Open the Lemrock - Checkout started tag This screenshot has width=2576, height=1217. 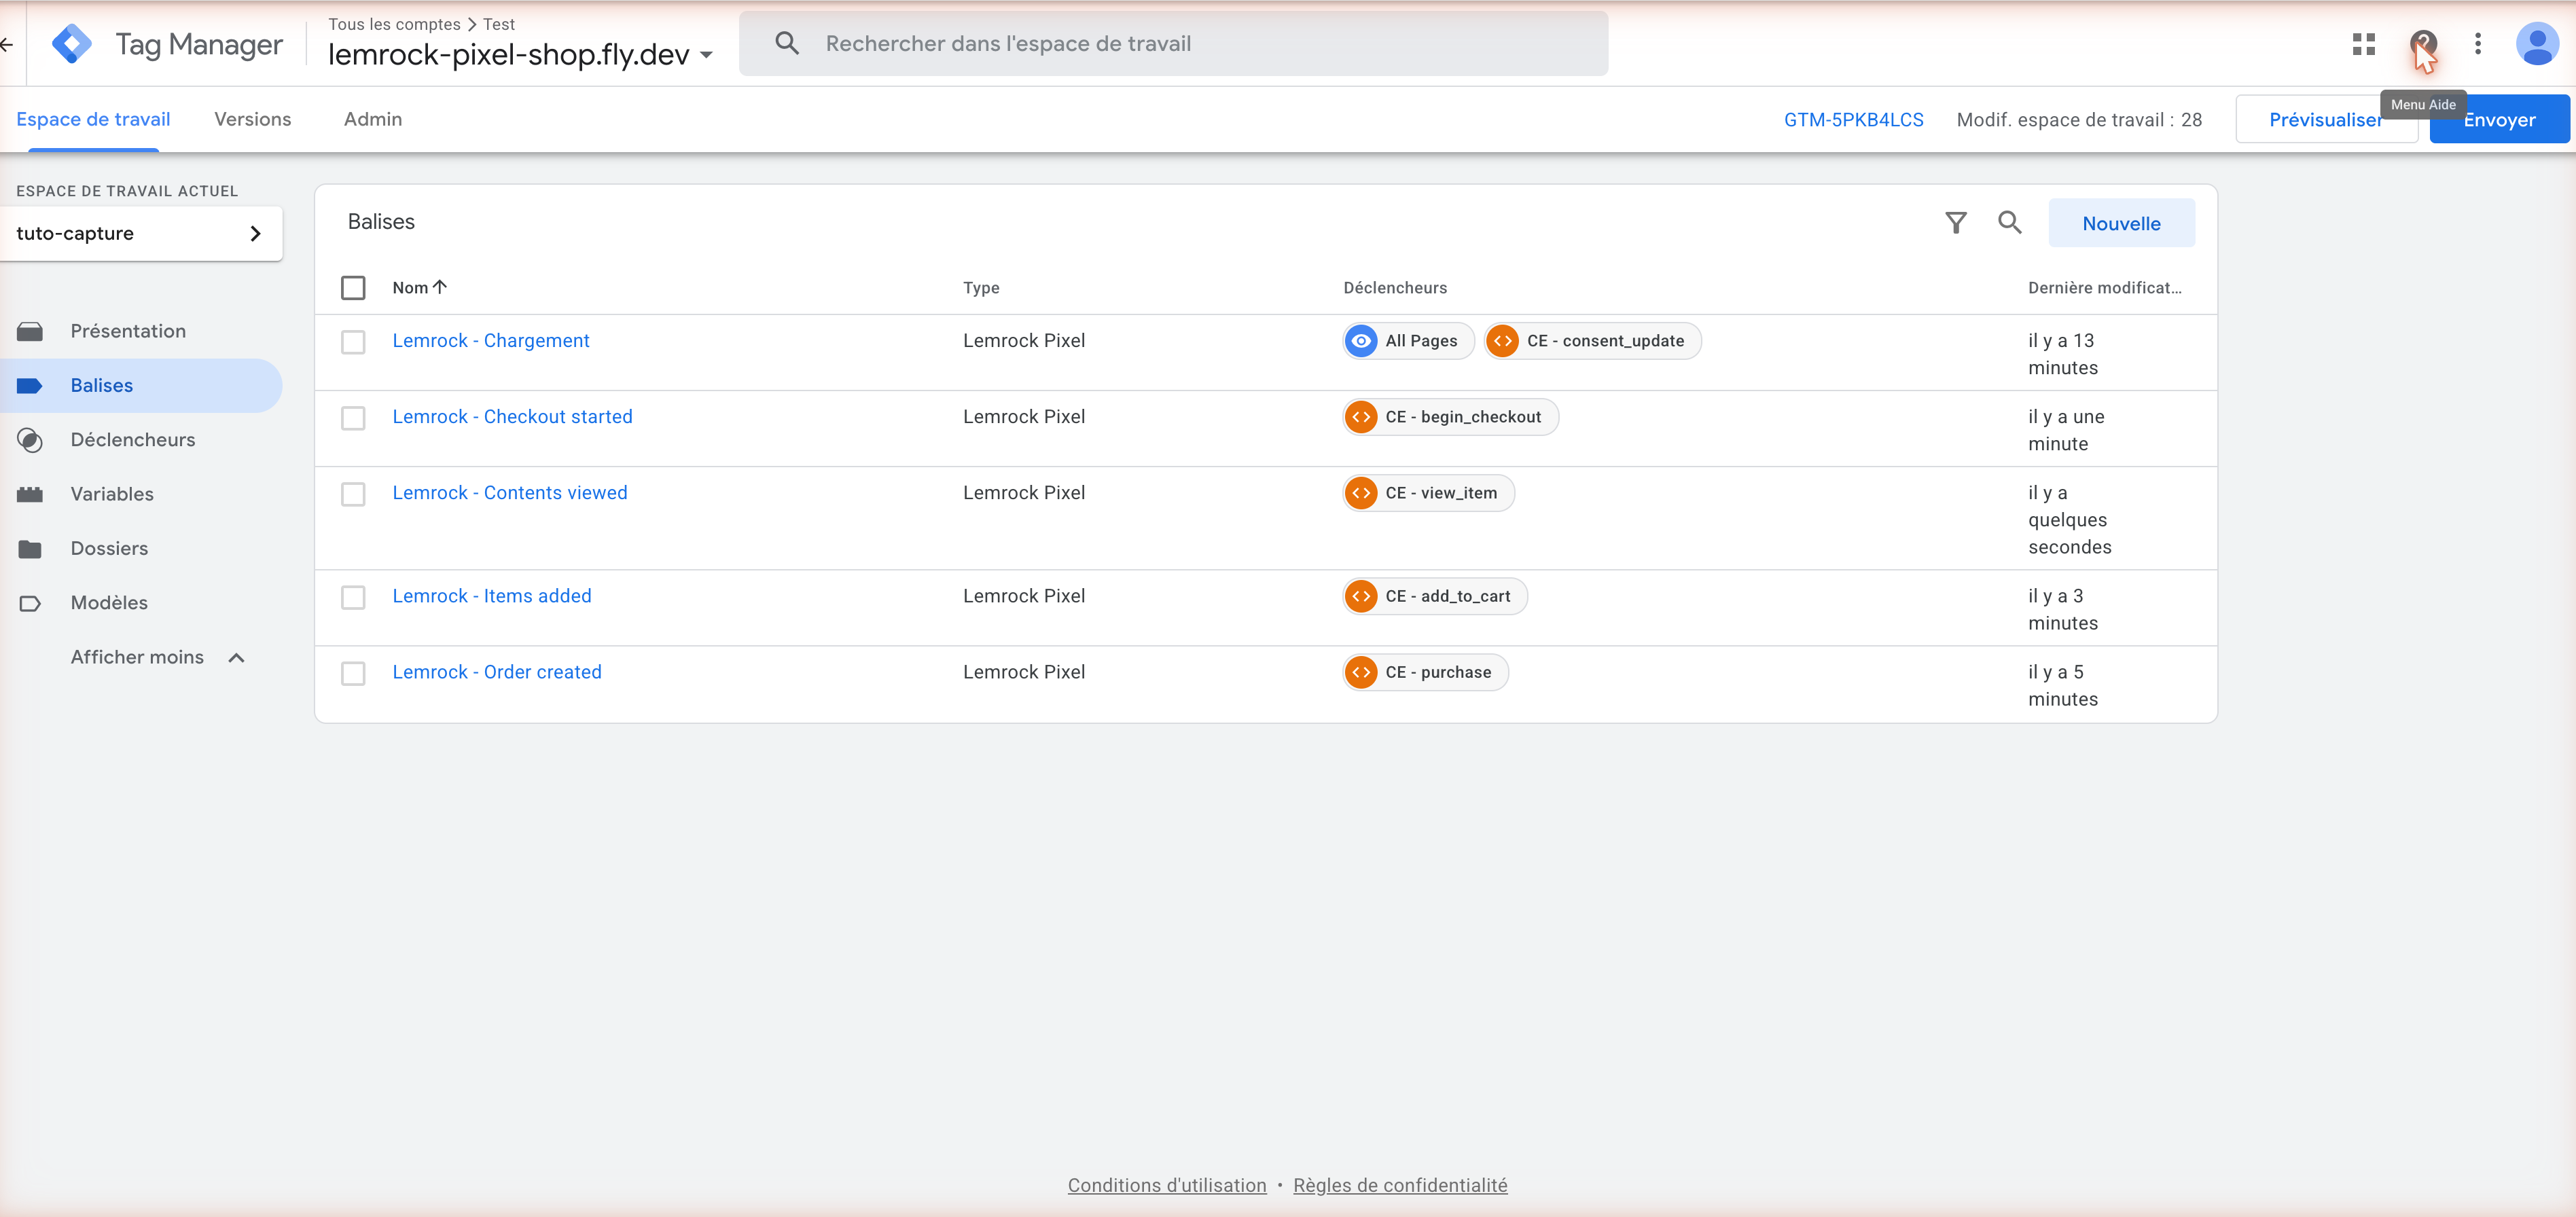(x=512, y=417)
